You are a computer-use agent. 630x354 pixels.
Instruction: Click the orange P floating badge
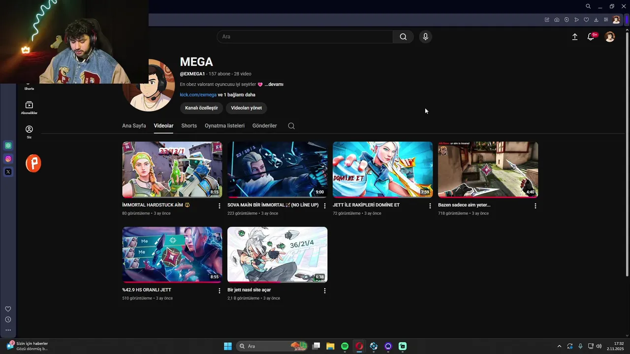pyautogui.click(x=33, y=163)
